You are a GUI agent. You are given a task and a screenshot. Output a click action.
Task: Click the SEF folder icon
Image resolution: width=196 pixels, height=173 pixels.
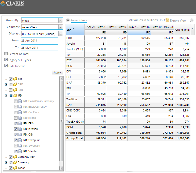click(15, 79)
